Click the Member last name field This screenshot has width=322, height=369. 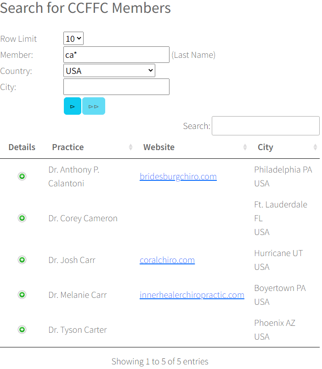point(116,55)
